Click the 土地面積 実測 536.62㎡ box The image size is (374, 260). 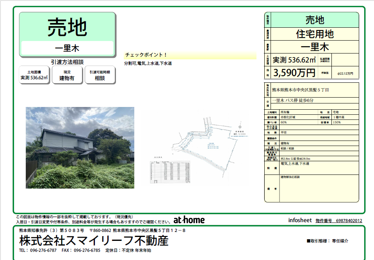click(x=34, y=75)
